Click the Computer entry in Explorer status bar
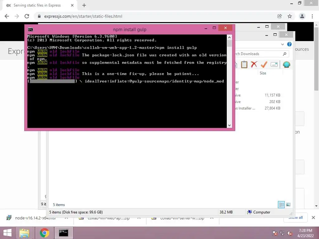The width and height of the screenshot is (319, 239). (x=259, y=212)
